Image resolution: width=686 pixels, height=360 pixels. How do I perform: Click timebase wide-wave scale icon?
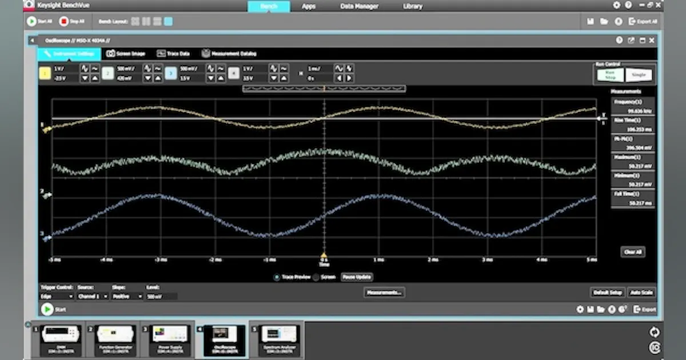(339, 69)
